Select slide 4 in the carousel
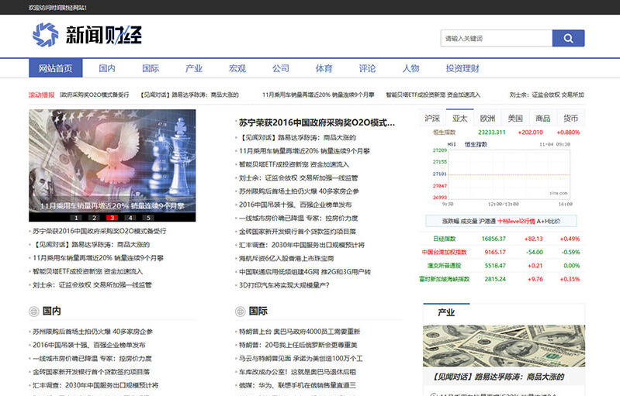Image resolution: width=620 pixels, height=396 pixels. [130, 218]
